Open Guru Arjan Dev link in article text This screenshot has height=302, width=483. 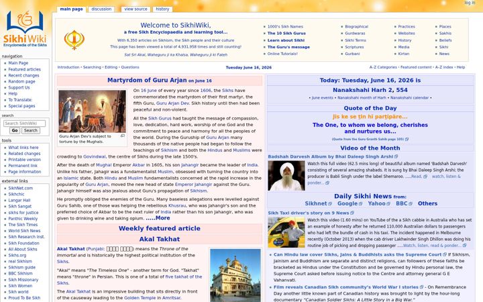point(172,103)
